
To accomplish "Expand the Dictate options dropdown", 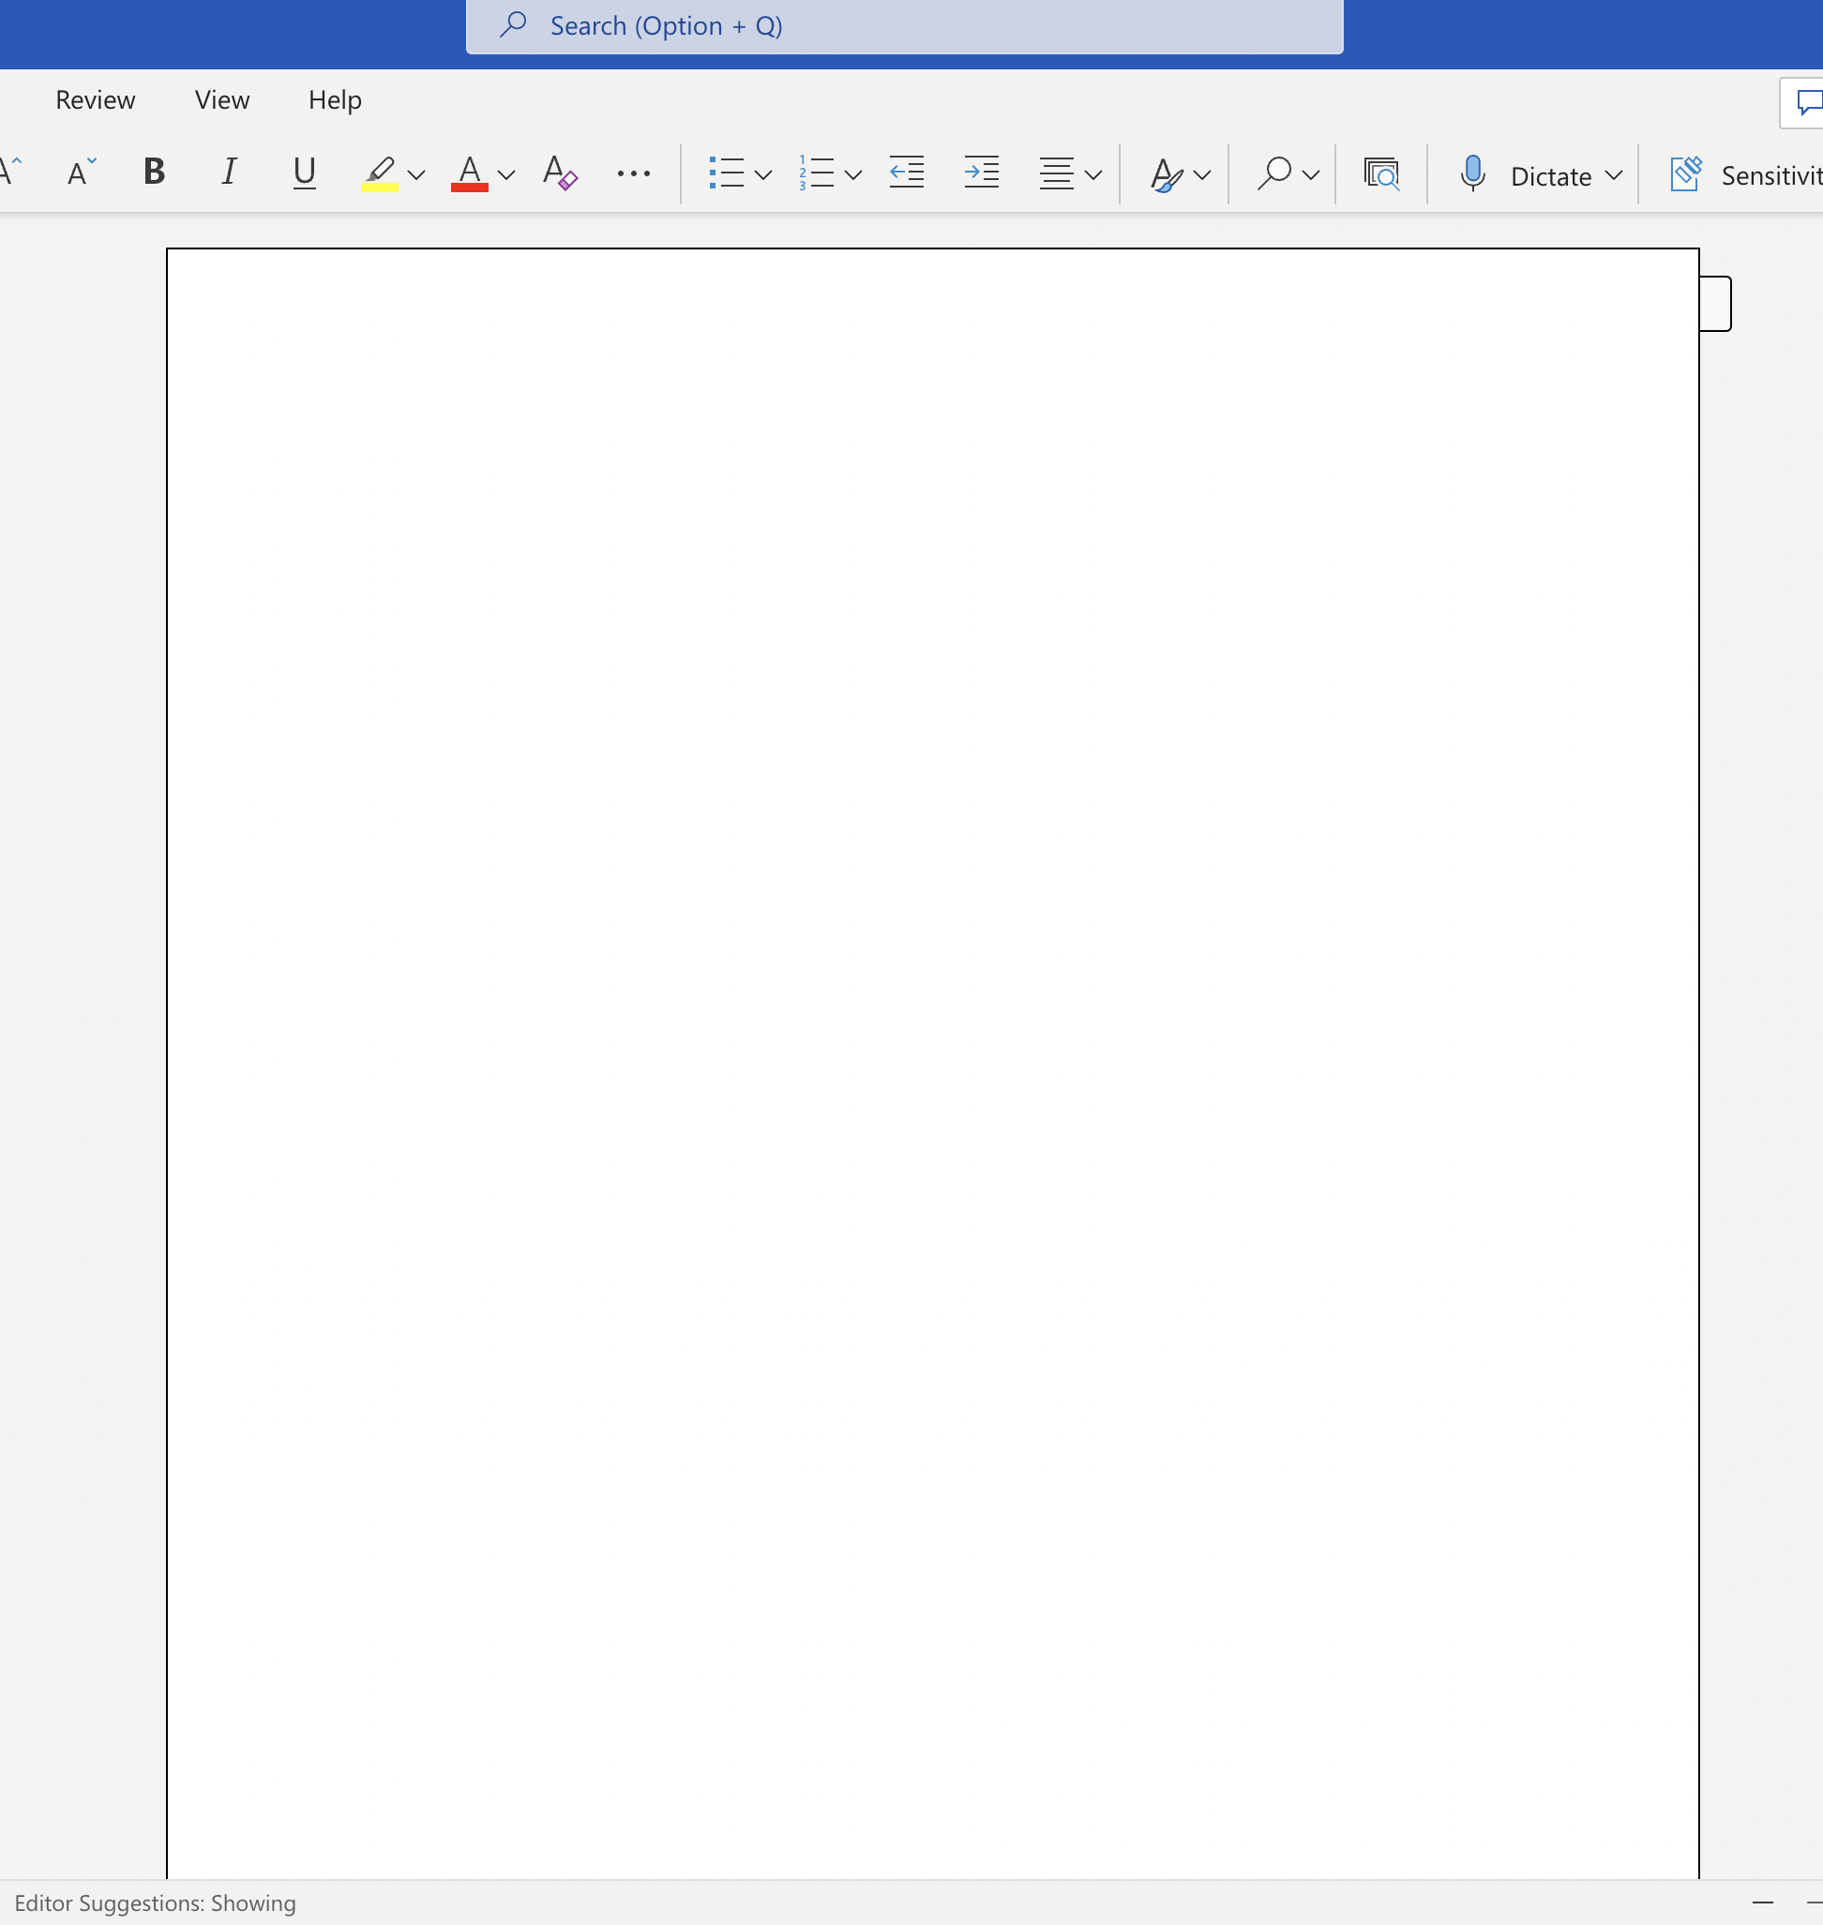I will pos(1614,175).
